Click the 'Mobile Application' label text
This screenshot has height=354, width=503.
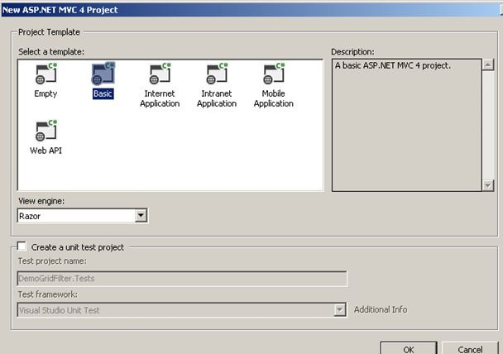point(274,98)
